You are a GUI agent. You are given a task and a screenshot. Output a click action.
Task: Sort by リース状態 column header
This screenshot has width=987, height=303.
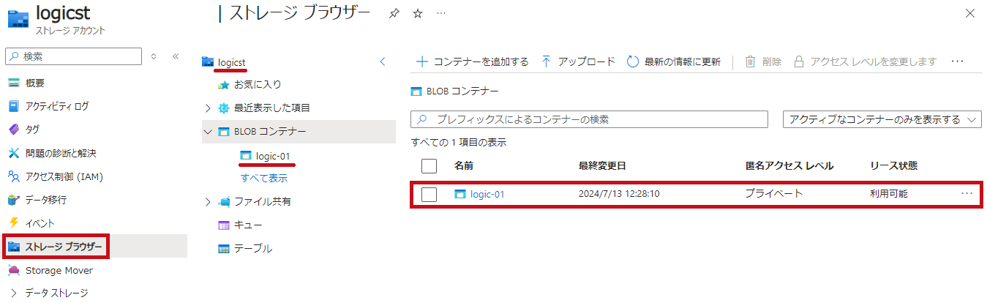click(x=893, y=166)
